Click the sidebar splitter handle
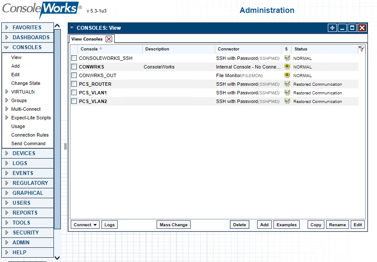377x262 pixels. (x=65, y=146)
